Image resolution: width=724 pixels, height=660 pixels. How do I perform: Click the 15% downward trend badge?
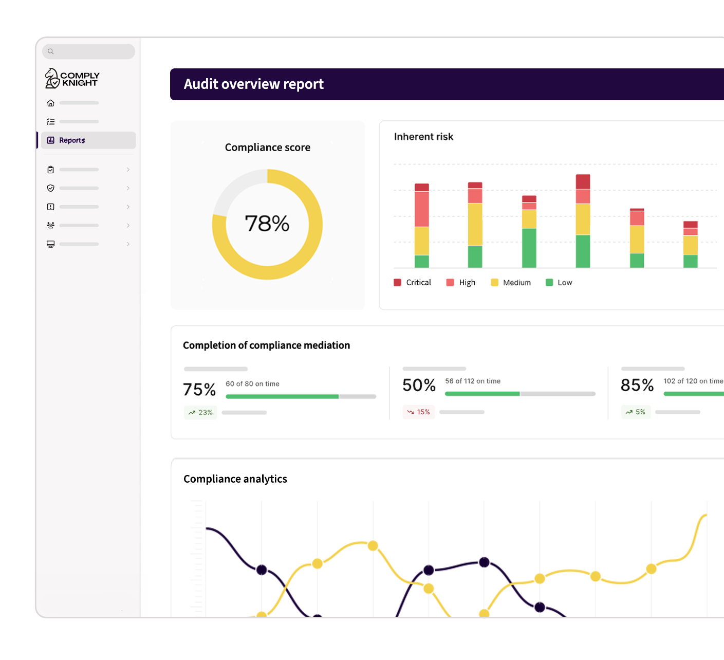[418, 412]
